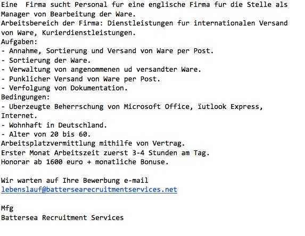Click the 'Mfg' closing text
The height and width of the screenshot is (236, 305).
point(7,208)
